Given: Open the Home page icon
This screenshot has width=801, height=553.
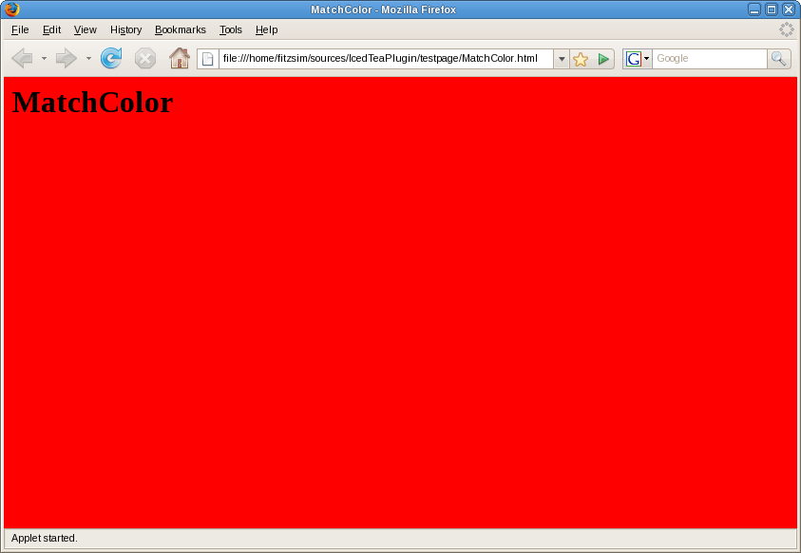Looking at the screenshot, I should pos(180,58).
